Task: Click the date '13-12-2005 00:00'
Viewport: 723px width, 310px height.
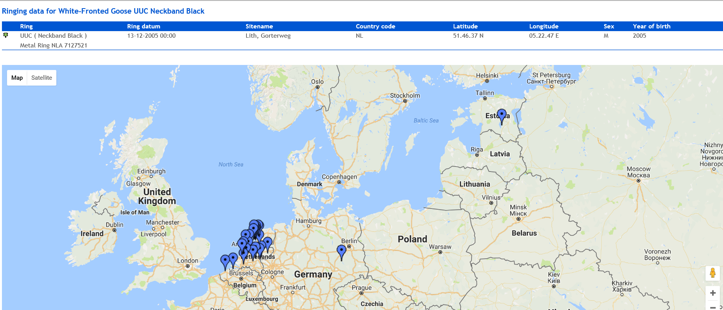Action: (152, 36)
